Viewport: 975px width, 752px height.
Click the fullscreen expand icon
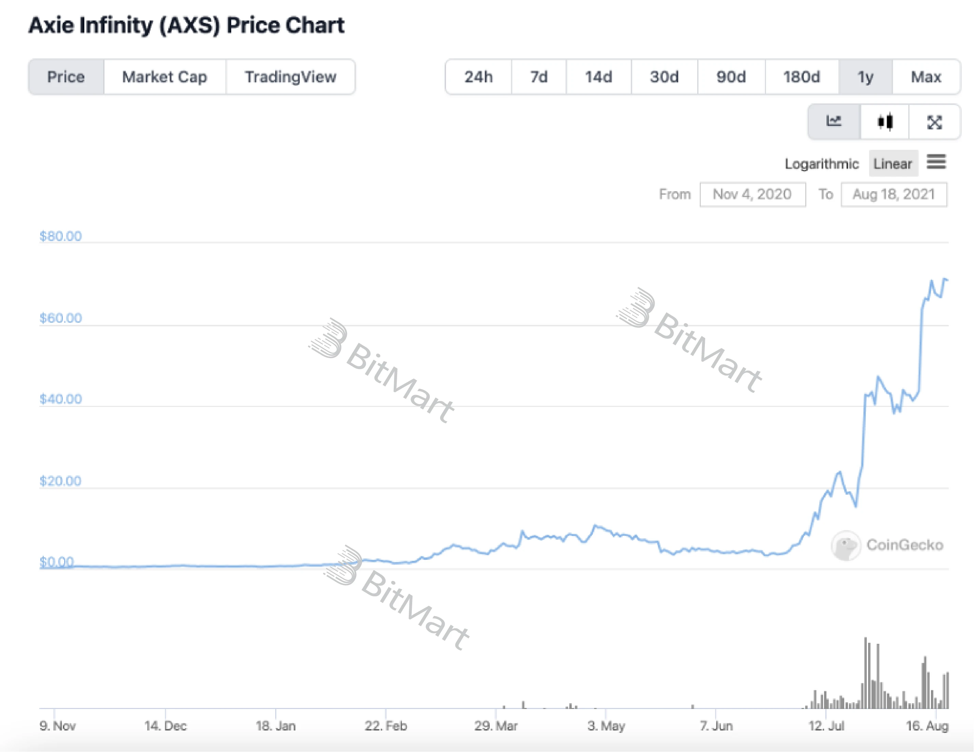[934, 122]
